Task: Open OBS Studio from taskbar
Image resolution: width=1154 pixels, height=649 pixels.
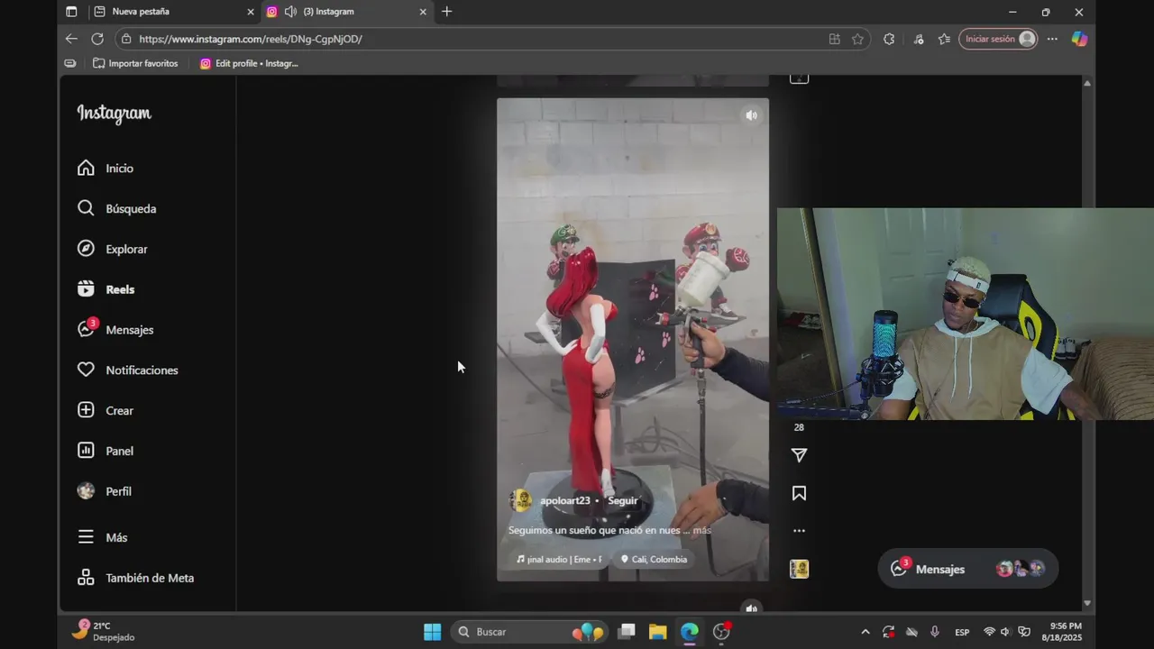Action: pos(721,632)
